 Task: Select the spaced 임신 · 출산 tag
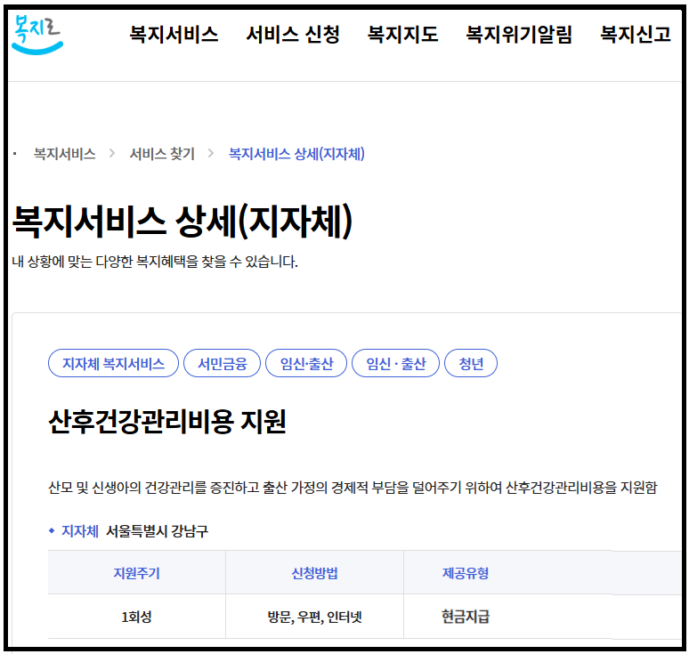tap(396, 363)
